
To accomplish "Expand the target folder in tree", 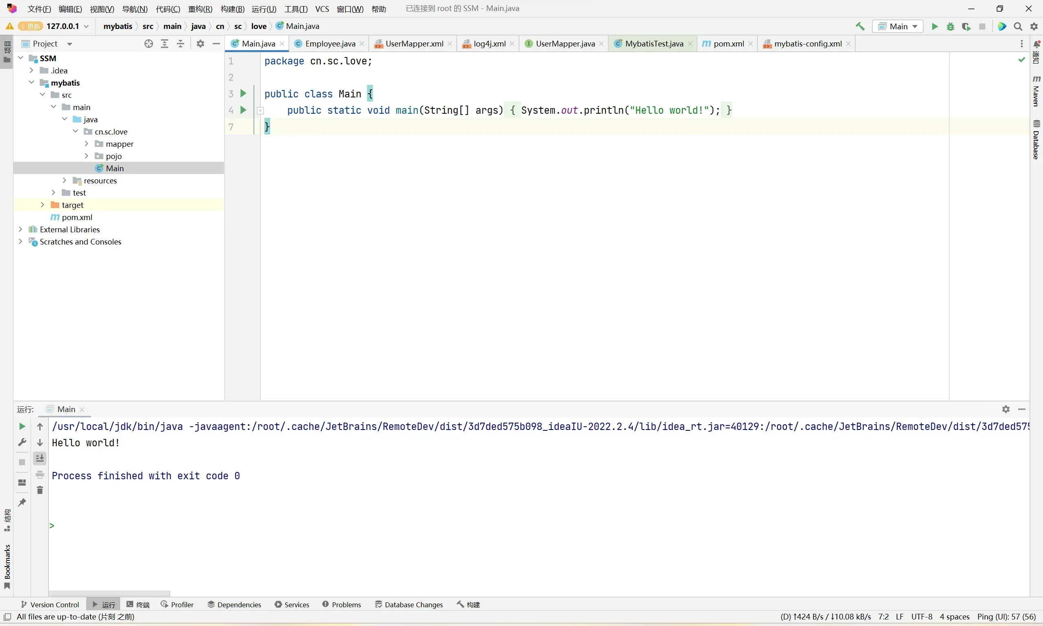I will click(x=43, y=205).
